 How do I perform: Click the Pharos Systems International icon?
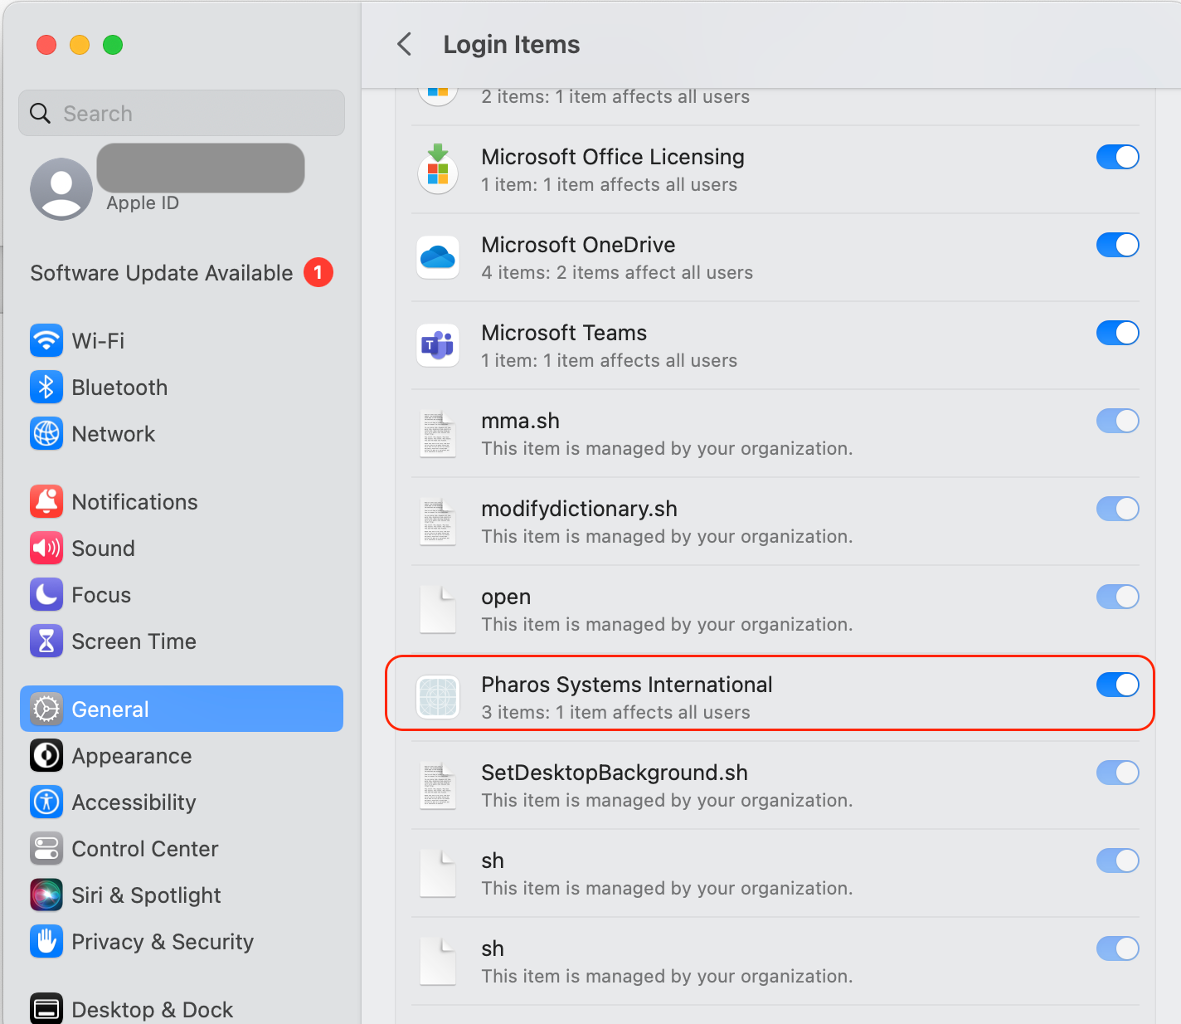pos(438,697)
